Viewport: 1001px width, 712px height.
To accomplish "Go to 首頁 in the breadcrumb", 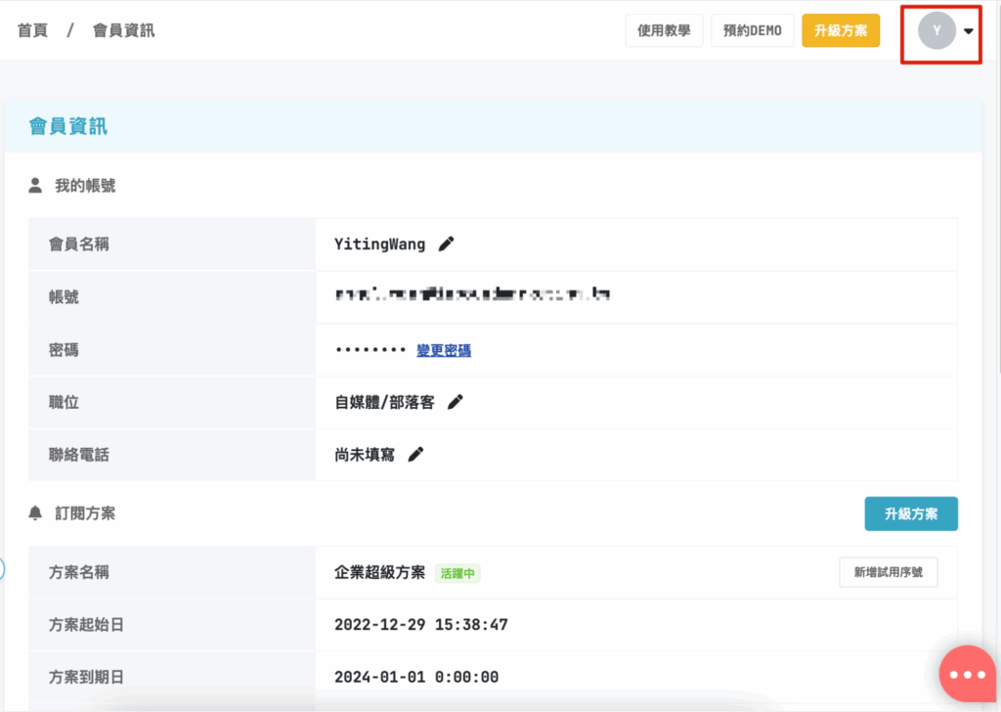I will [33, 30].
